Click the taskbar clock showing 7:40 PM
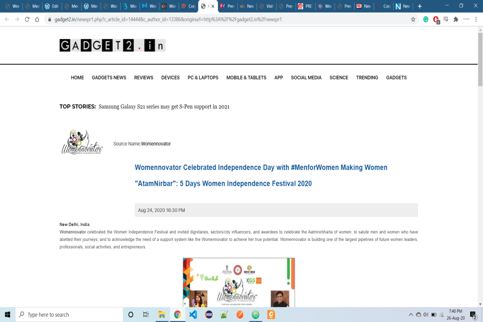This screenshot has width=483, height=322. click(x=456, y=314)
